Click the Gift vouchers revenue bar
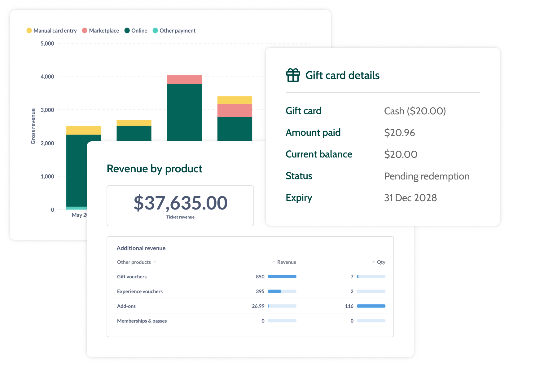Image resolution: width=544 pixels, height=367 pixels. point(282,276)
